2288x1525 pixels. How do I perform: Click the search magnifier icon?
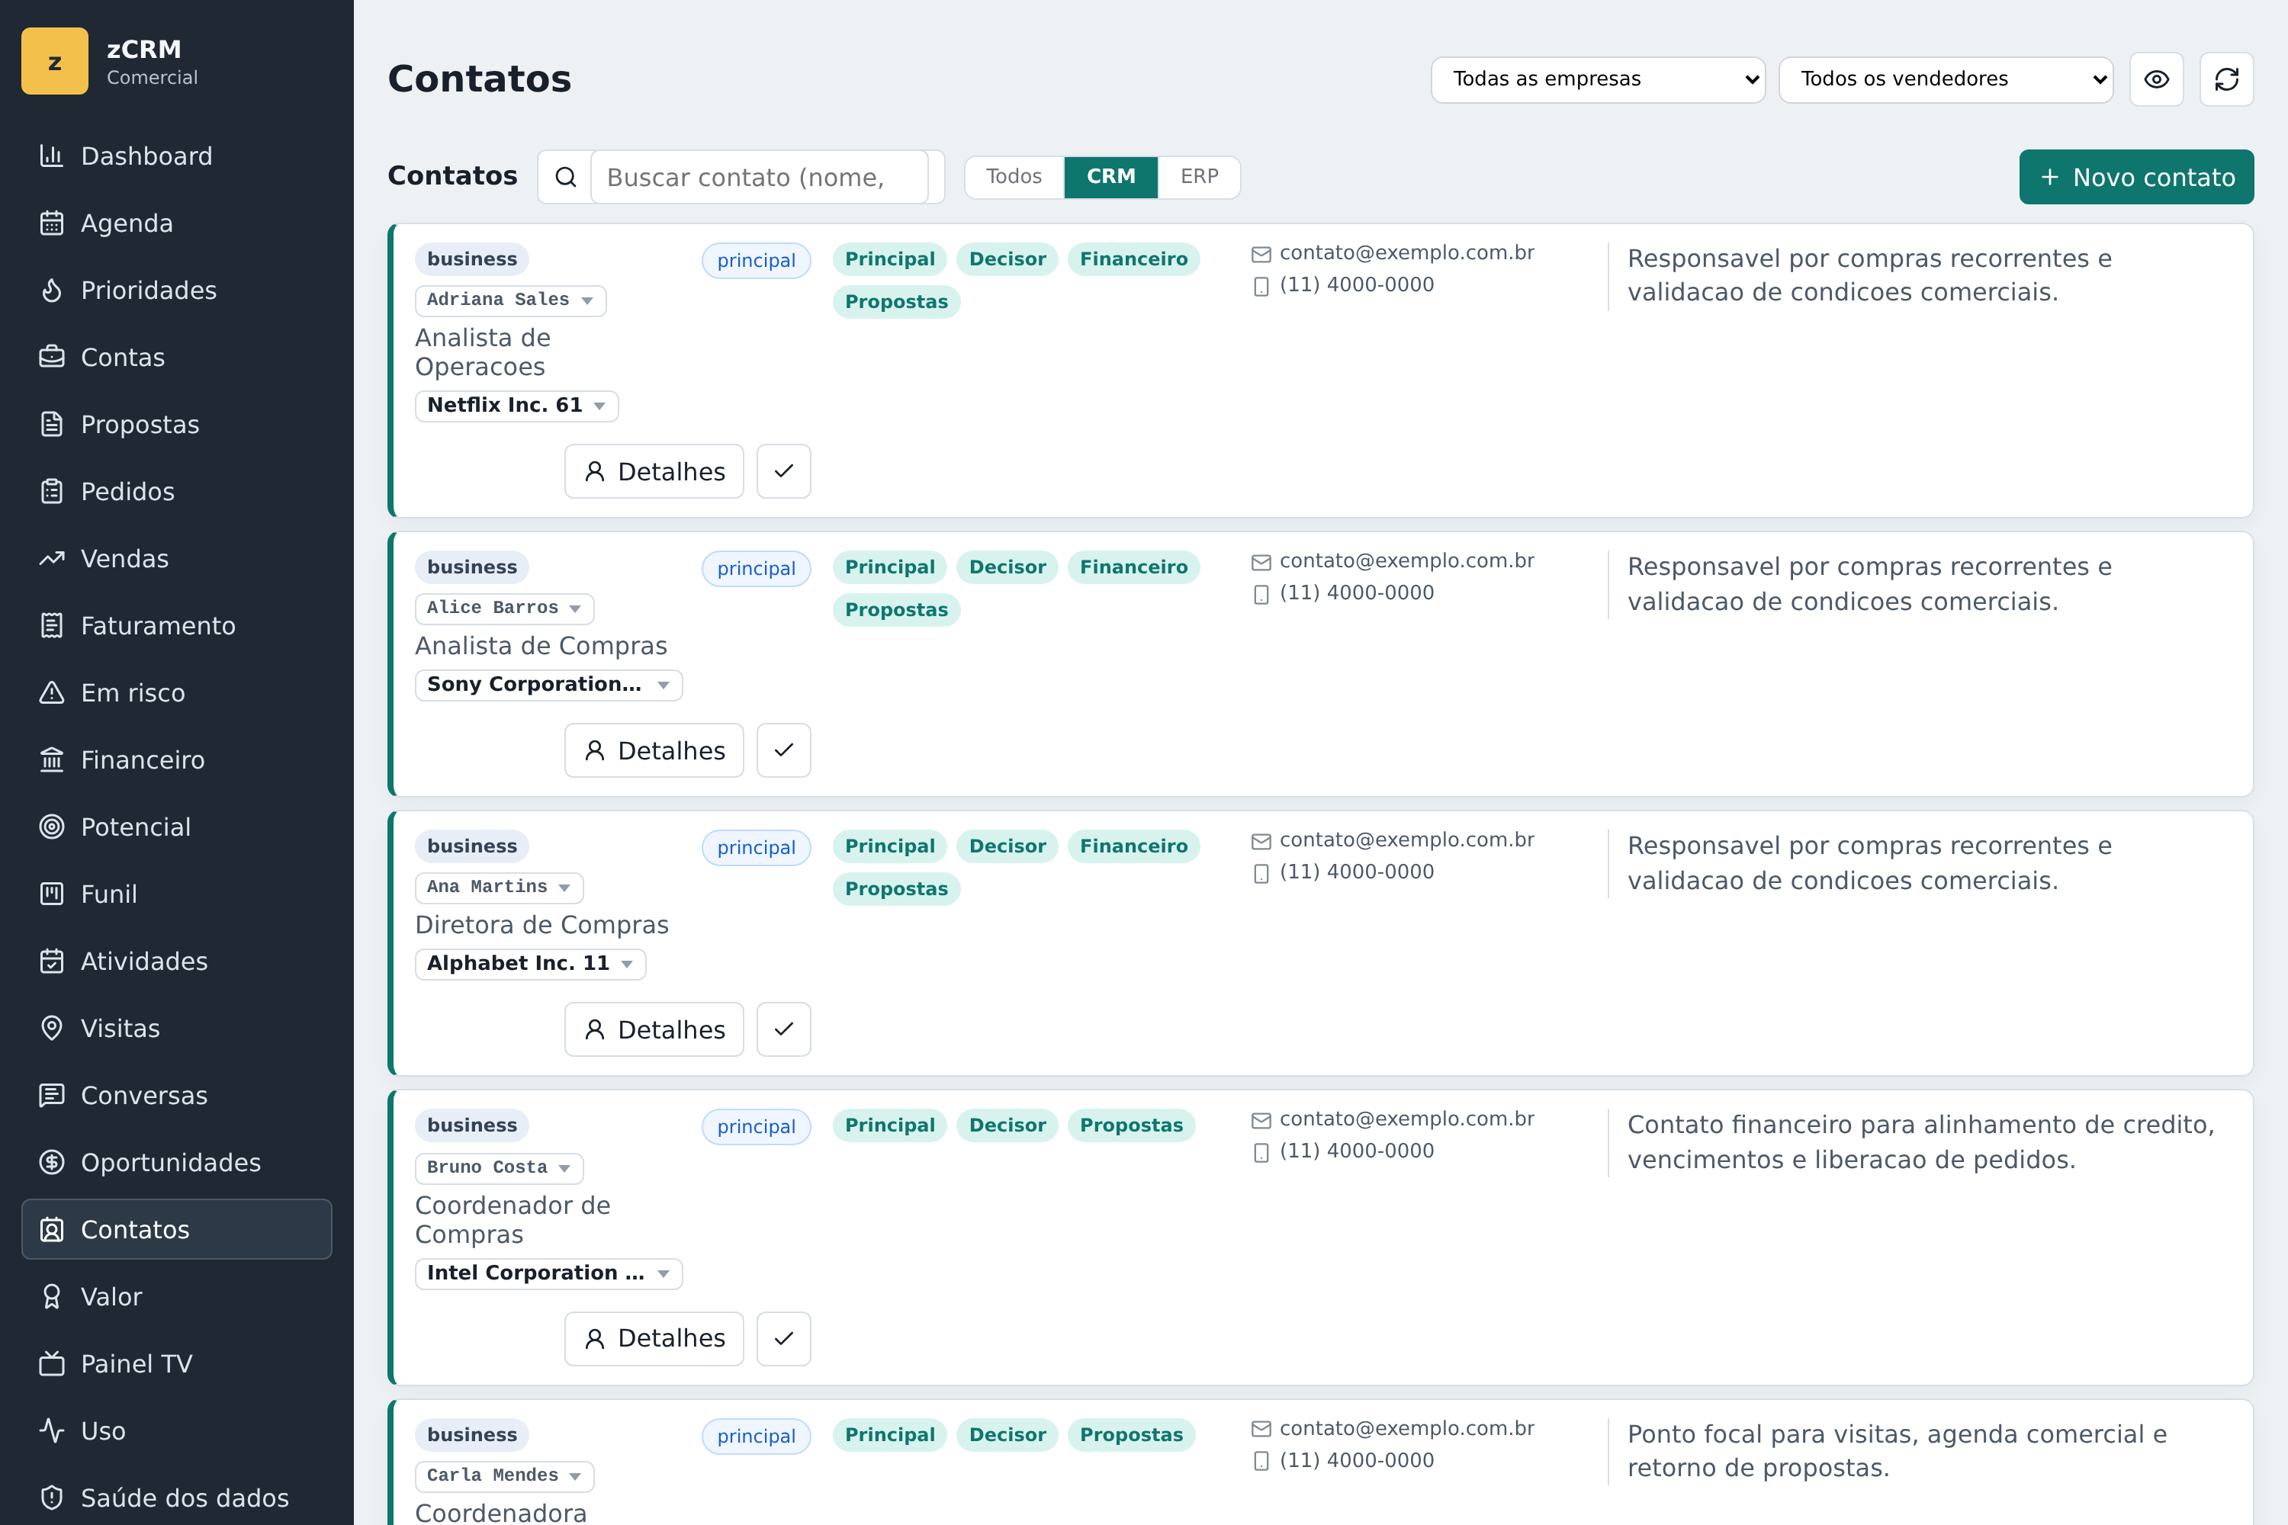(x=565, y=177)
